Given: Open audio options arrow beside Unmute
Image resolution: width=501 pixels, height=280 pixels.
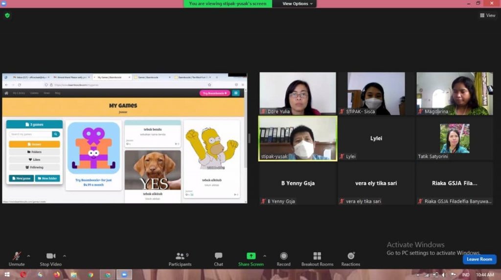Looking at the screenshot, I should coord(28,256).
